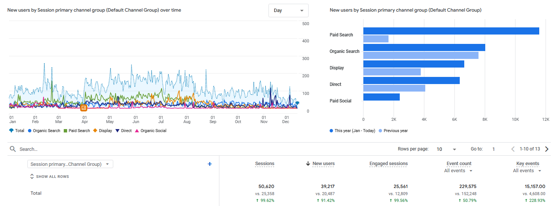Sort table by Engaged sessions column
558x206 pixels.
tap(388, 164)
